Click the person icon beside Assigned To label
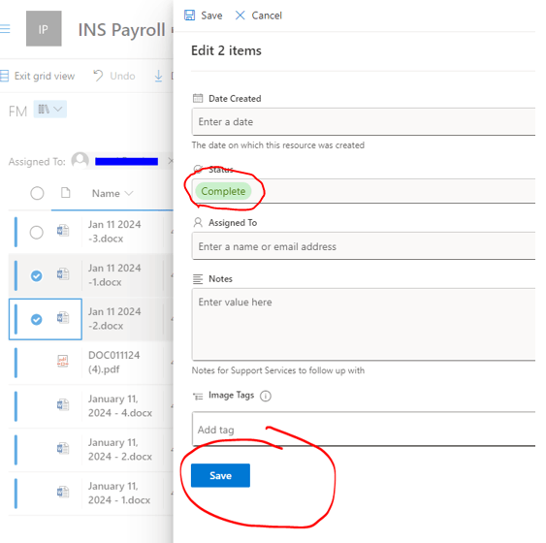The image size is (546, 543). click(x=198, y=222)
